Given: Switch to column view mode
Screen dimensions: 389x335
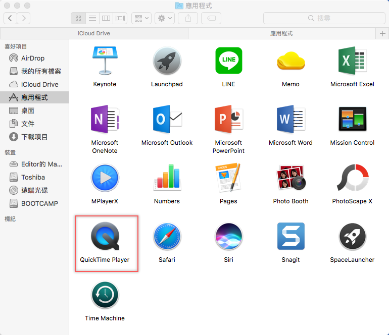Looking at the screenshot, I should click(x=106, y=18).
